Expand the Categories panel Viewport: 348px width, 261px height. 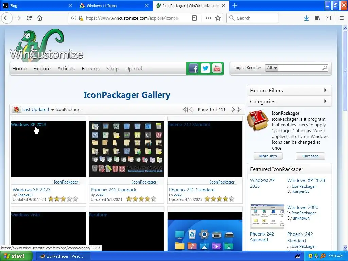[x=289, y=101]
